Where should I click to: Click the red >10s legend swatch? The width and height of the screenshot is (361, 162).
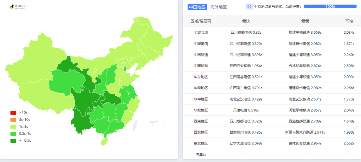click(x=13, y=113)
